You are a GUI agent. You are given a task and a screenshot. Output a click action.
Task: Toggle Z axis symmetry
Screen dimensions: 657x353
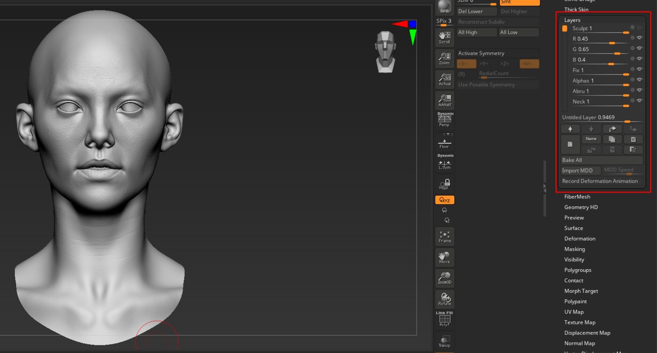pos(508,64)
